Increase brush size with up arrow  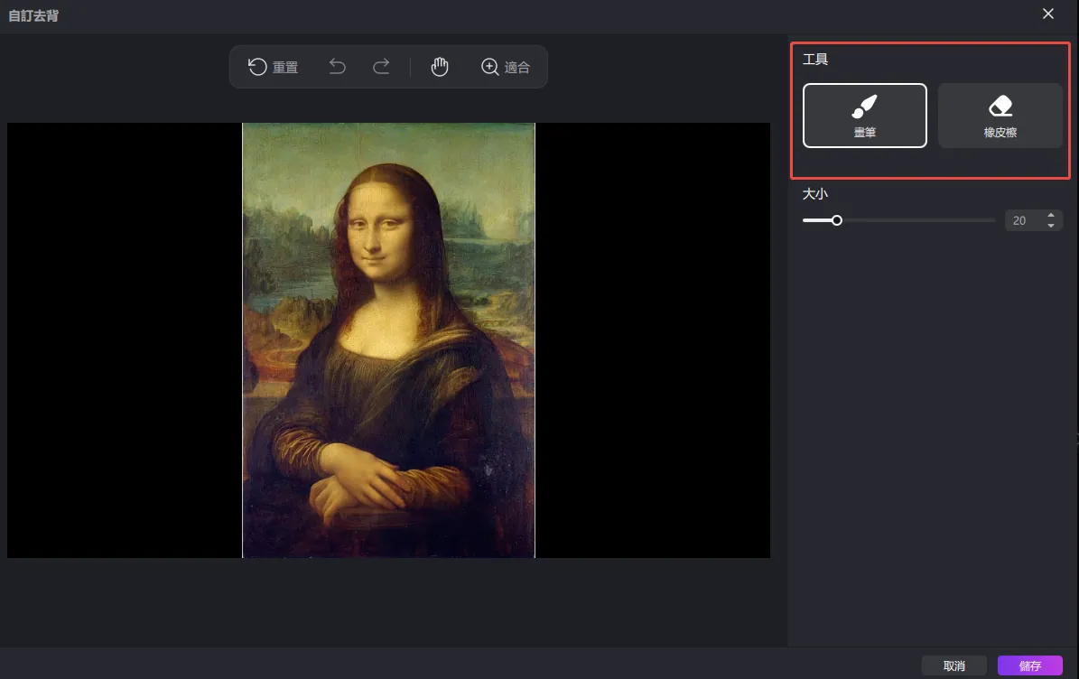(x=1051, y=216)
